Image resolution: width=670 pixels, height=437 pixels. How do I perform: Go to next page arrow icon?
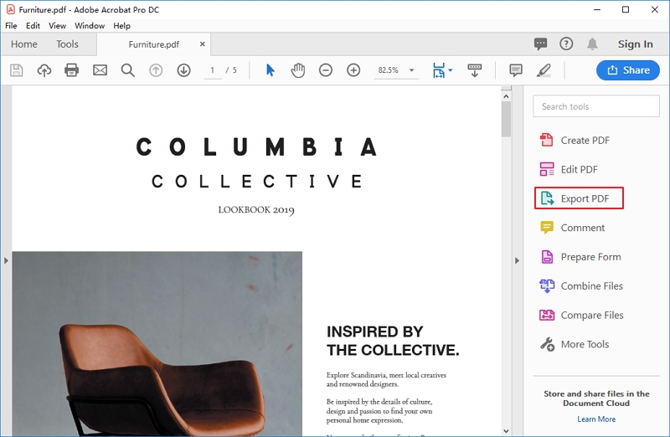point(183,70)
